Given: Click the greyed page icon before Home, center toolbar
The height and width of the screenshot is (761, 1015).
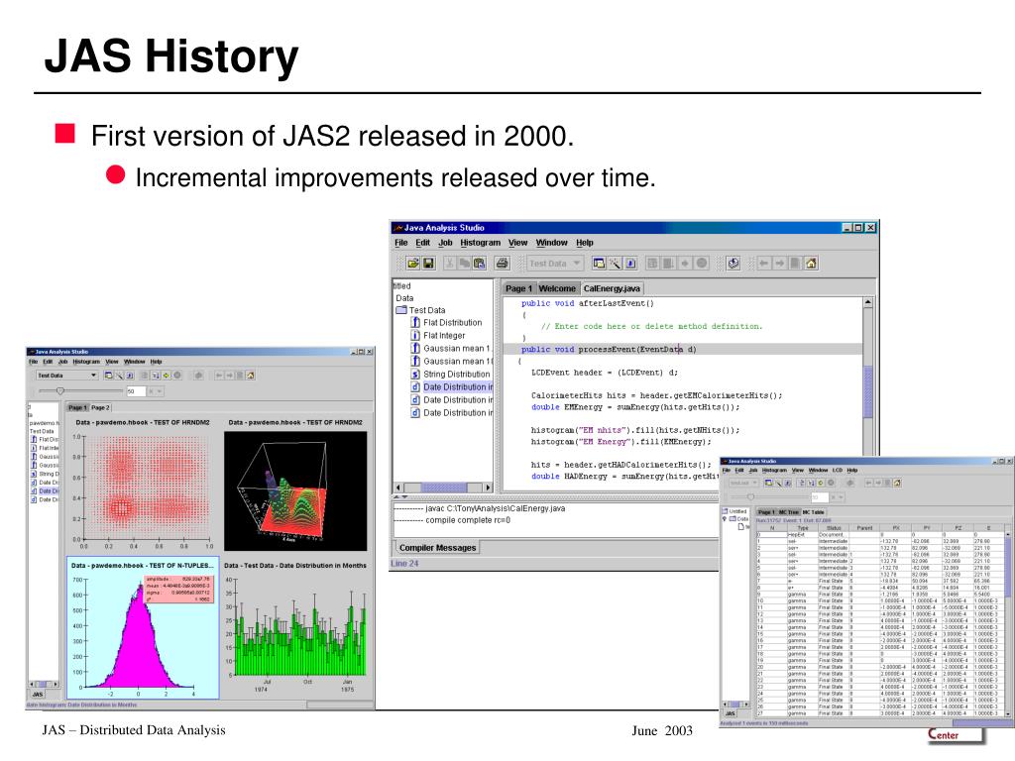Looking at the screenshot, I should (x=795, y=264).
